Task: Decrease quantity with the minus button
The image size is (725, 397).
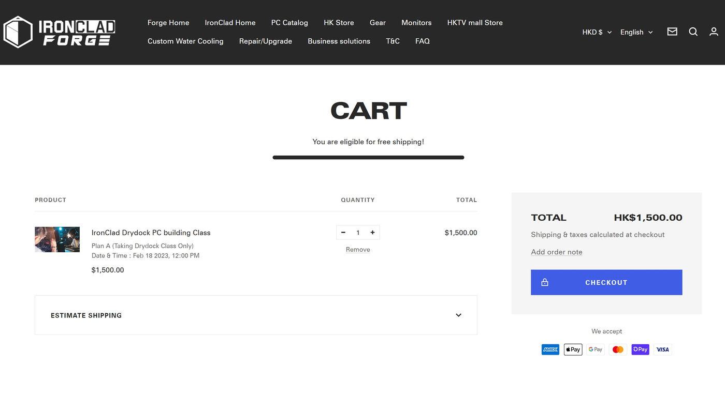Action: (x=343, y=233)
